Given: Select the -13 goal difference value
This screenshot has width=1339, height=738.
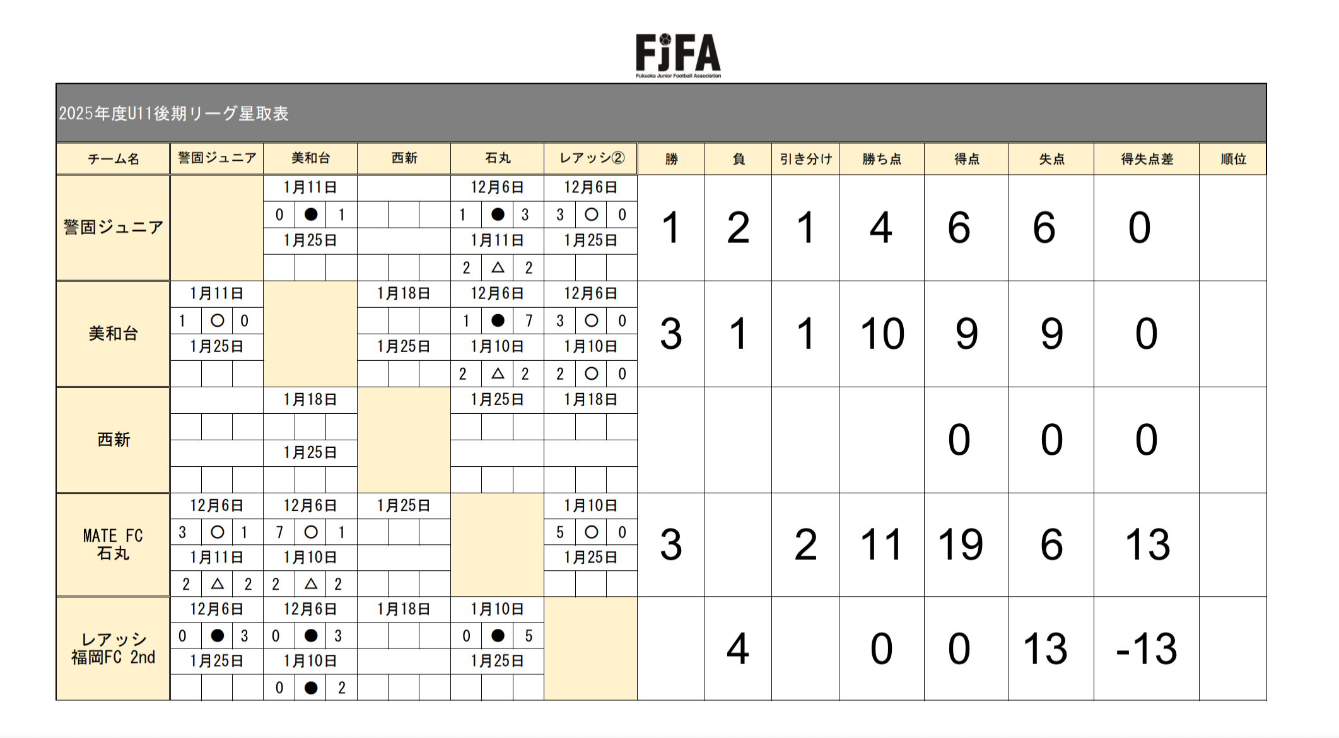Looking at the screenshot, I should coord(1146,648).
